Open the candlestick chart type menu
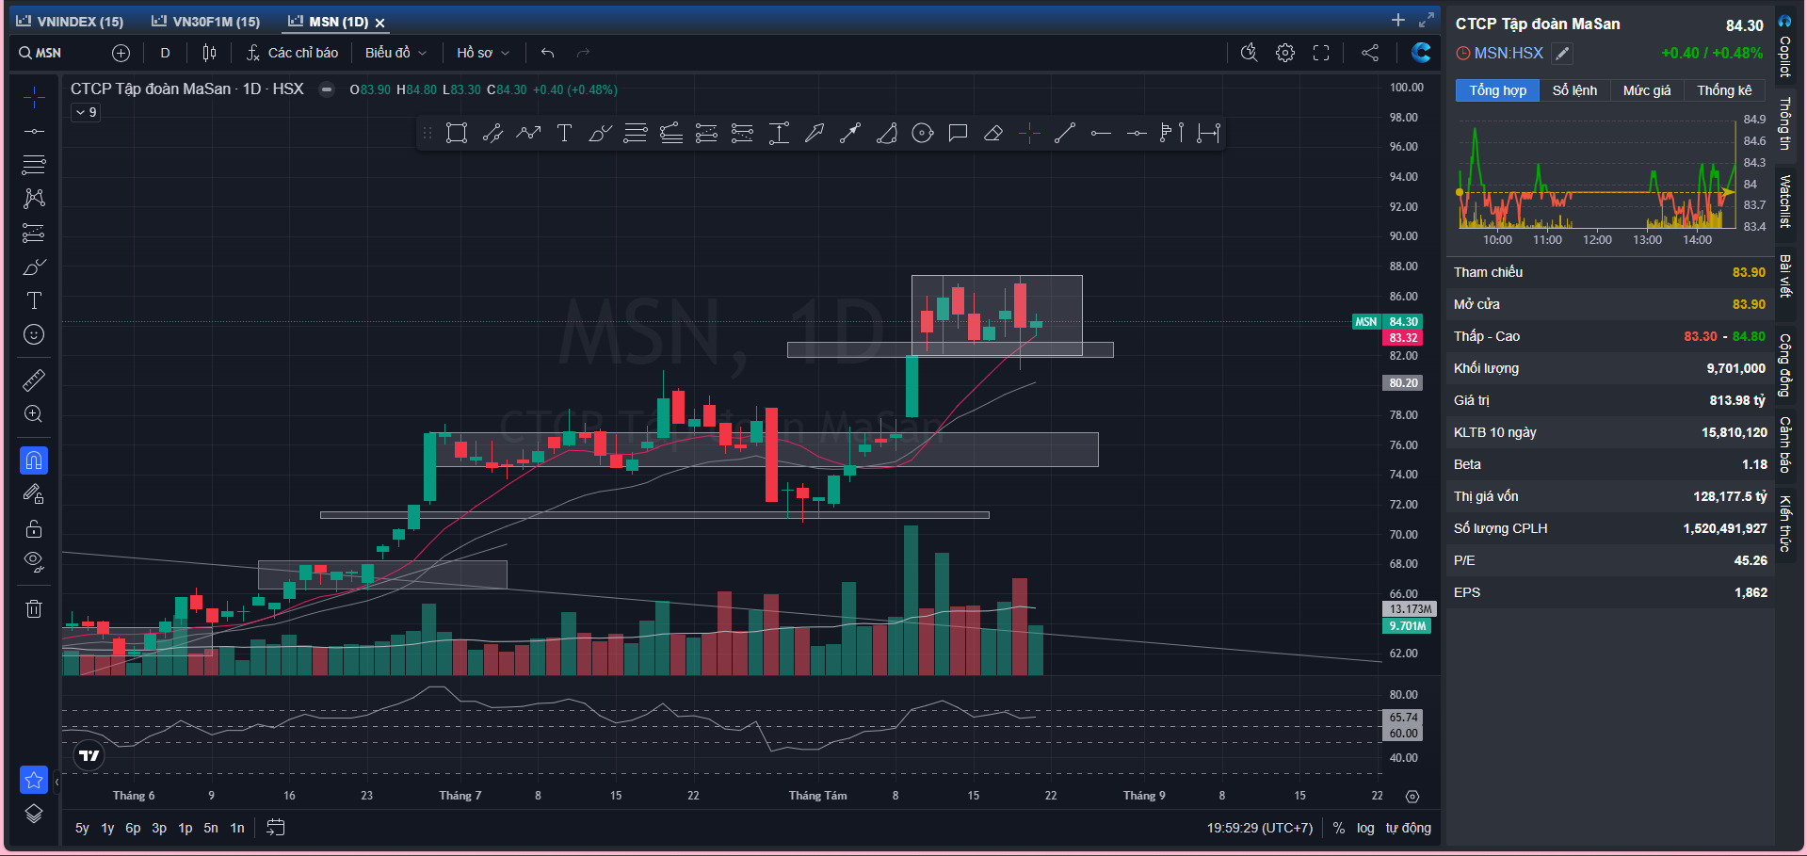1807x856 pixels. [209, 53]
